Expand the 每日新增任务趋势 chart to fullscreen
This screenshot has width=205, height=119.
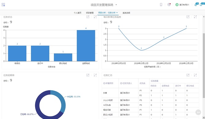click(x=195, y=17)
